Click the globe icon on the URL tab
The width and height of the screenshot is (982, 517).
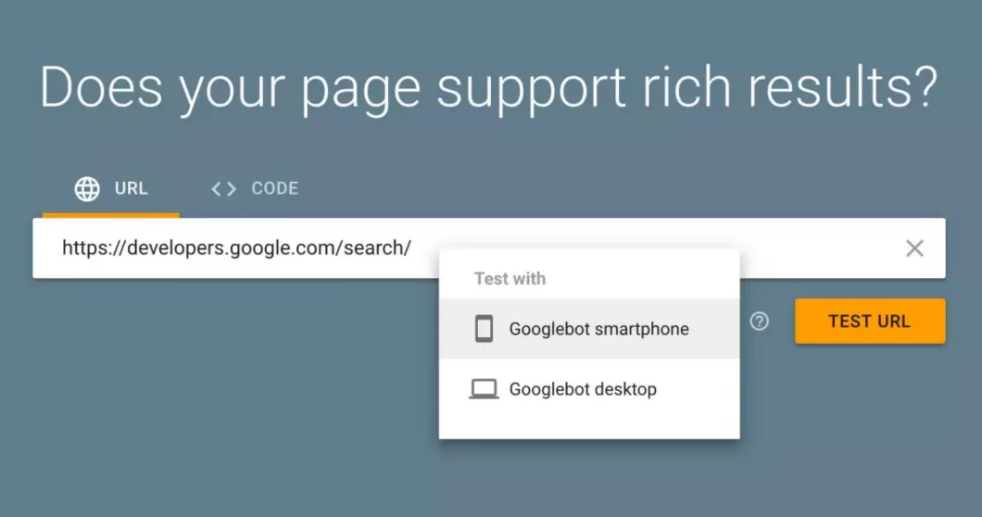(87, 189)
